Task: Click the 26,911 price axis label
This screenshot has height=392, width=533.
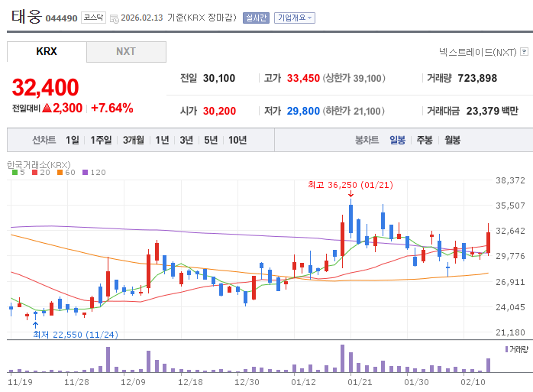Action: (x=510, y=282)
